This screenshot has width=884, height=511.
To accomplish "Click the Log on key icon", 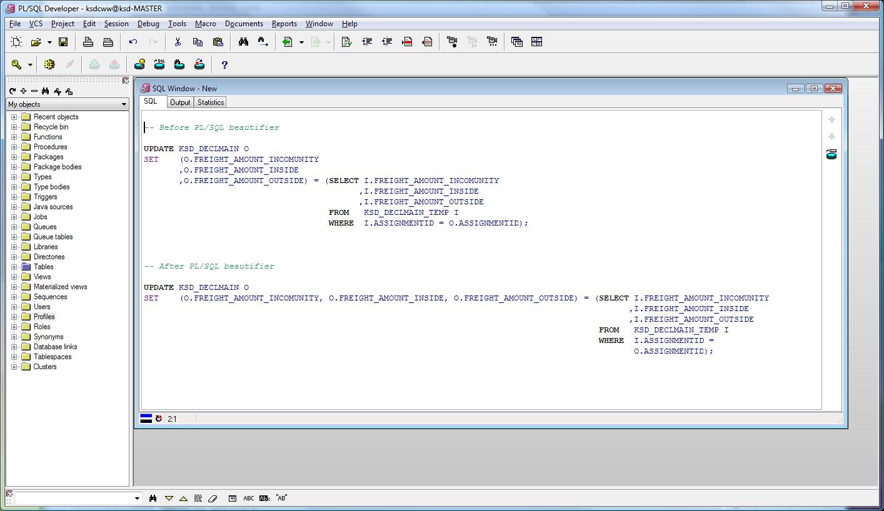I will tap(17, 64).
